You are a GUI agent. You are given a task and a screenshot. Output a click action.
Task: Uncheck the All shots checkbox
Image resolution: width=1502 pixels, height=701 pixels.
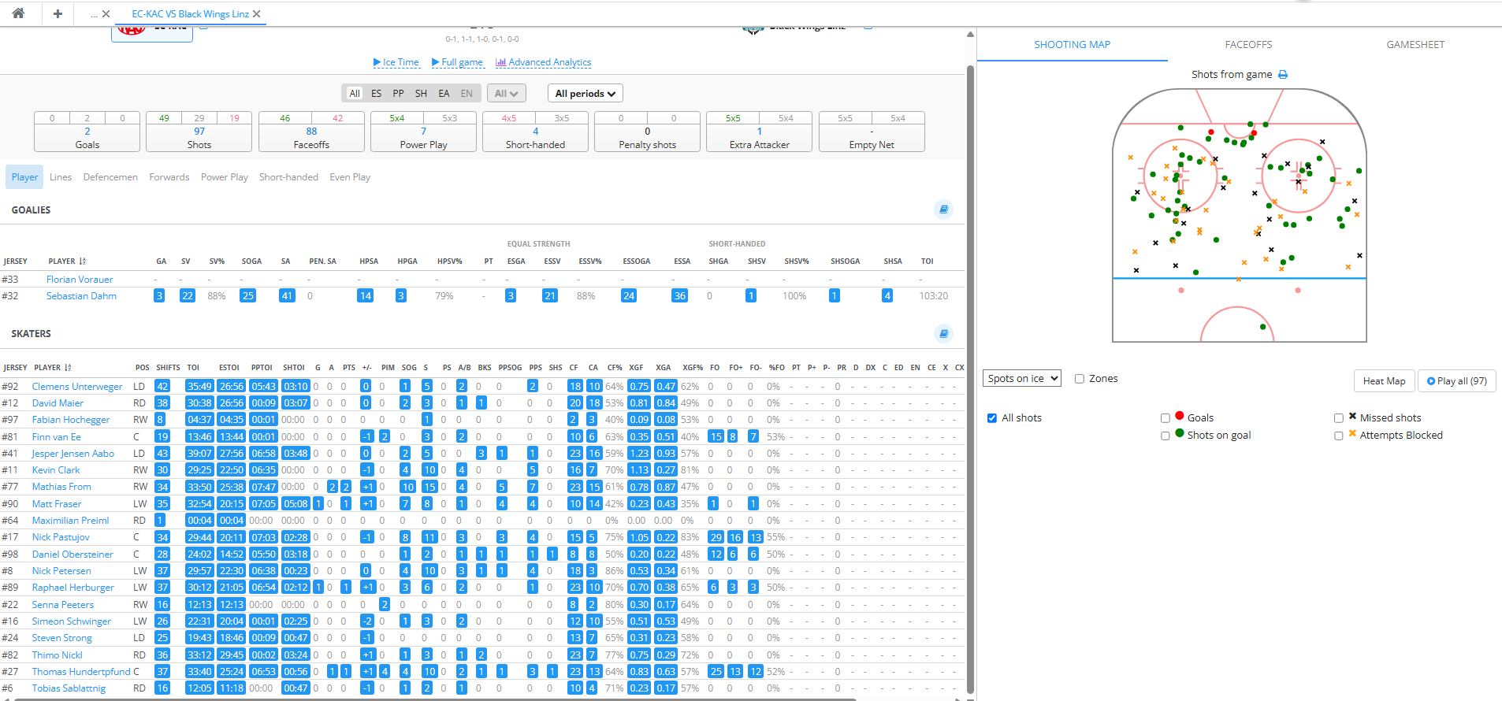pos(992,418)
